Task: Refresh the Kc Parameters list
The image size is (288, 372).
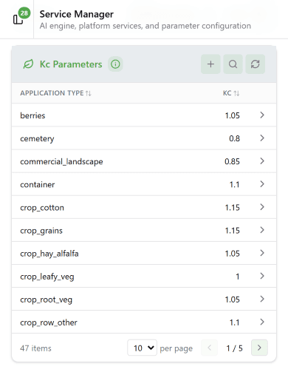Action: [256, 64]
